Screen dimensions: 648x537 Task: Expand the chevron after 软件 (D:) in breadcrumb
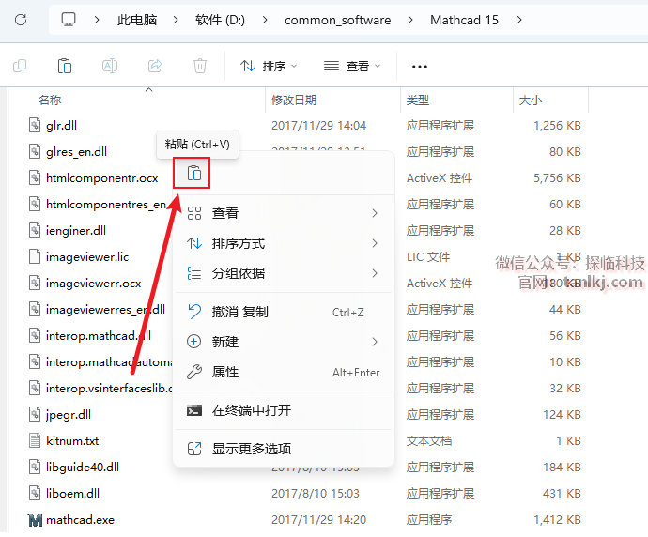[x=265, y=20]
